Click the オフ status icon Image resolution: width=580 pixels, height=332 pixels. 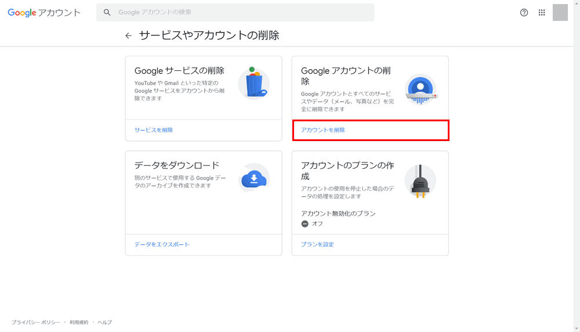click(x=305, y=224)
